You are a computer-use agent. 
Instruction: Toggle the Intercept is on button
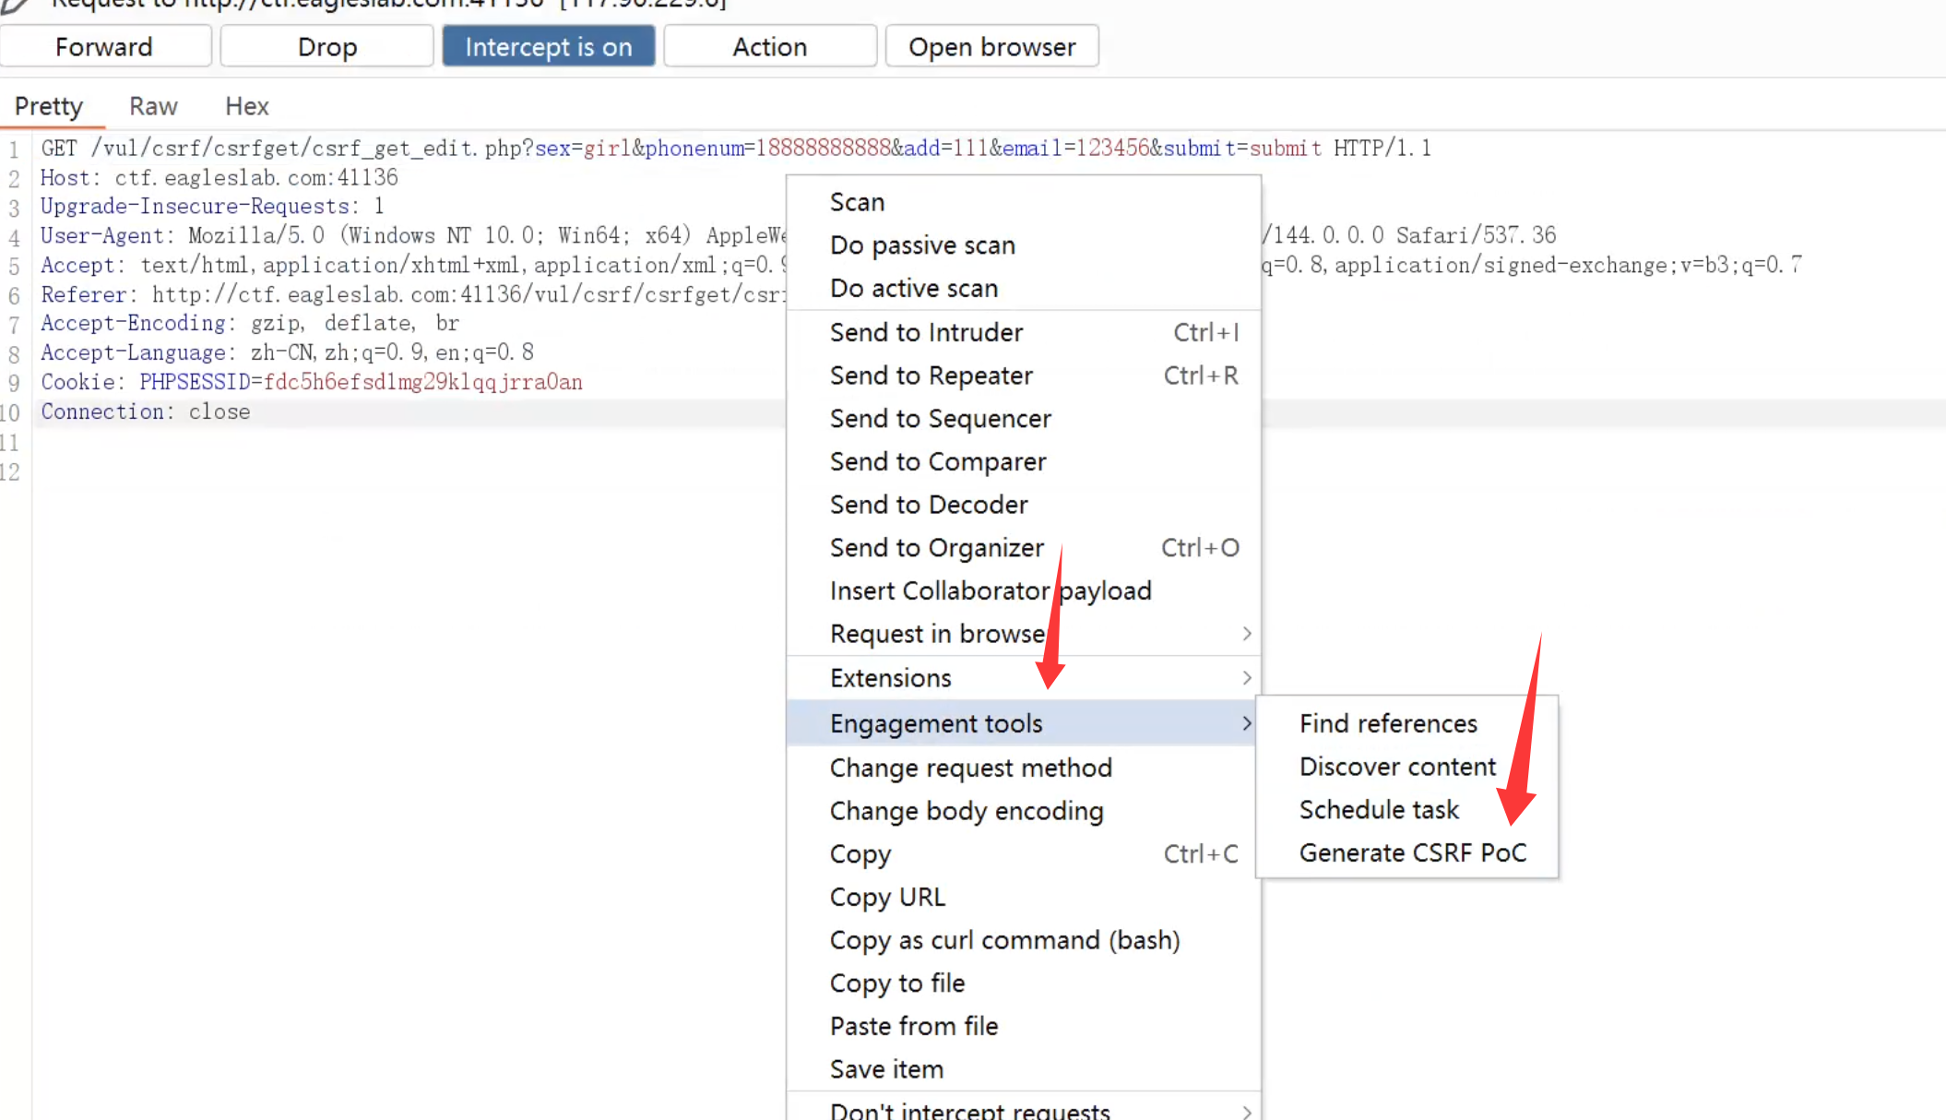coord(549,46)
